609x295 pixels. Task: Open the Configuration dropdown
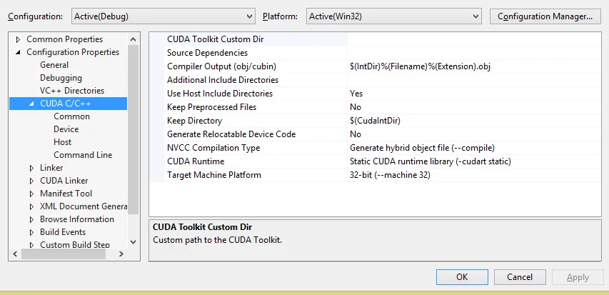[163, 16]
